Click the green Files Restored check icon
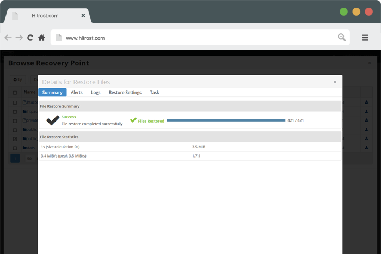Viewport: 381px width, 254px height. [133, 120]
